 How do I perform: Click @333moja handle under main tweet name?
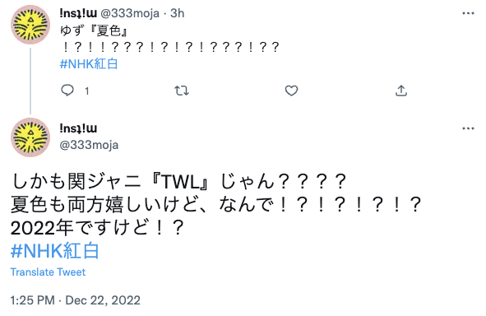(x=89, y=145)
